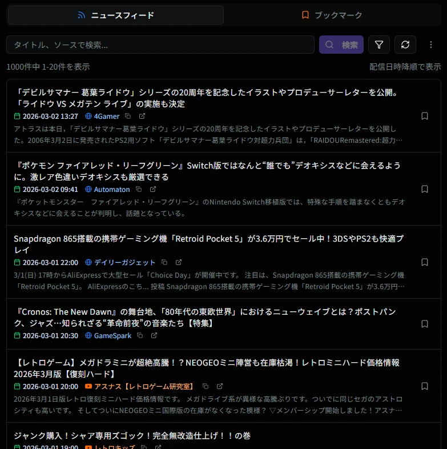This screenshot has width=447, height=449.
Task: Copy link next to 4Gamer source
Action: coord(128,116)
